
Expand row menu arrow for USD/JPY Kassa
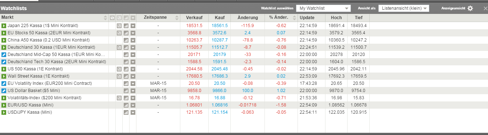tap(133, 112)
